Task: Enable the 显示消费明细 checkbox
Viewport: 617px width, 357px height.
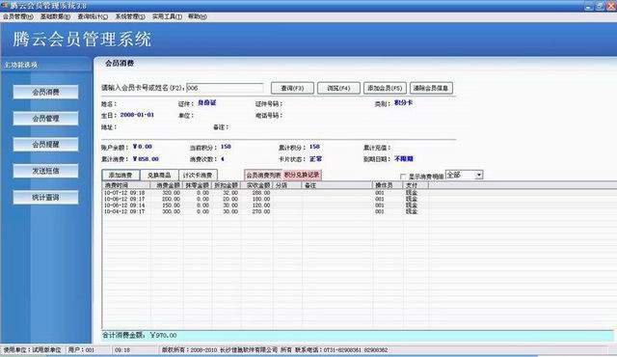Action: tap(403, 177)
